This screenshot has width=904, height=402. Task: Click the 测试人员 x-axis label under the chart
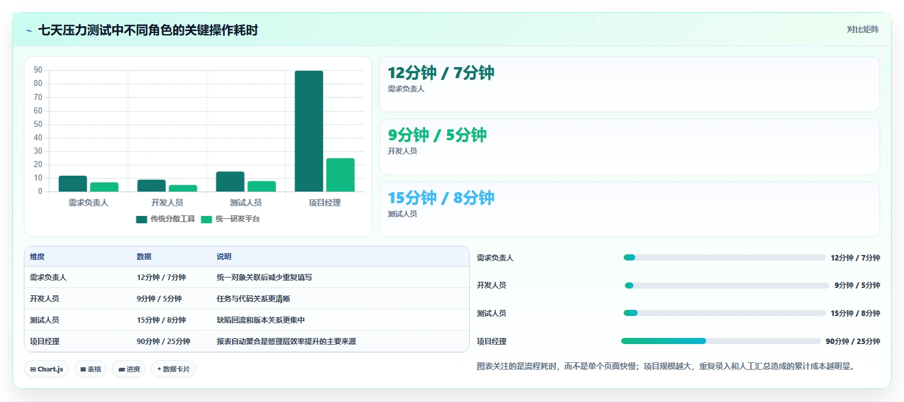pos(246,203)
